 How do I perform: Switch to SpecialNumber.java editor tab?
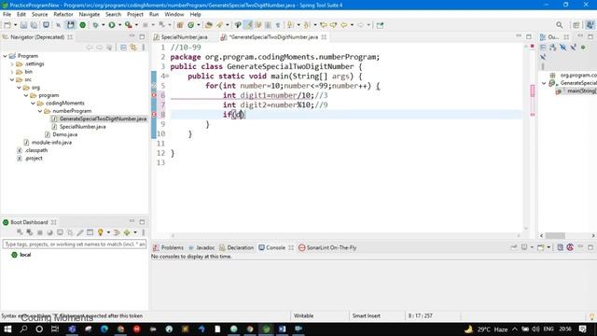coord(181,37)
